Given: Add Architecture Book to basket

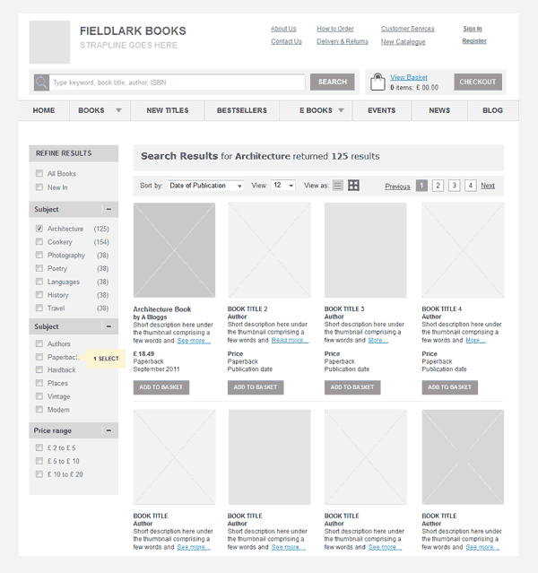Looking at the screenshot, I should (161, 387).
